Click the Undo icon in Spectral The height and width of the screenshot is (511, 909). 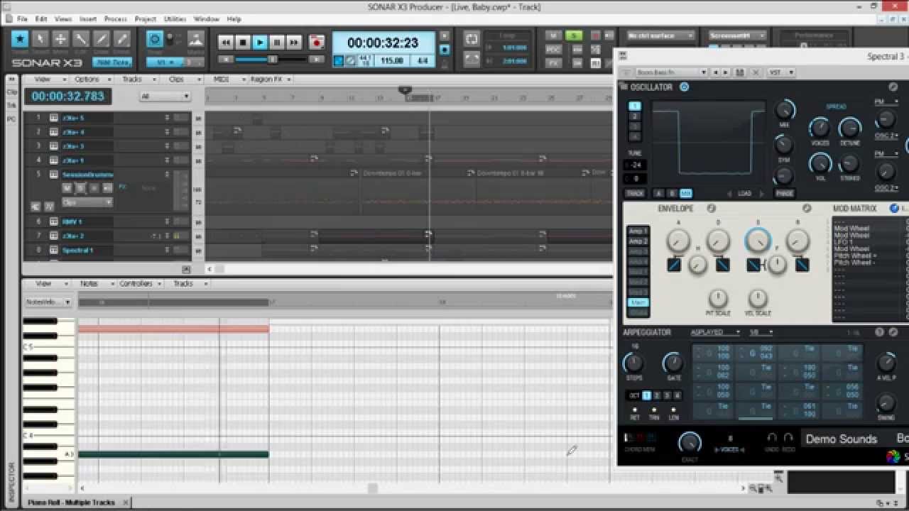coord(772,438)
